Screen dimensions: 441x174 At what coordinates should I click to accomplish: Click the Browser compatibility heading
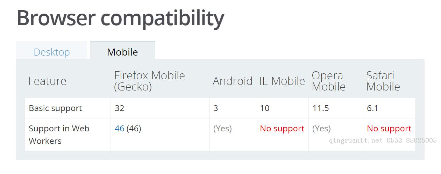120,18
